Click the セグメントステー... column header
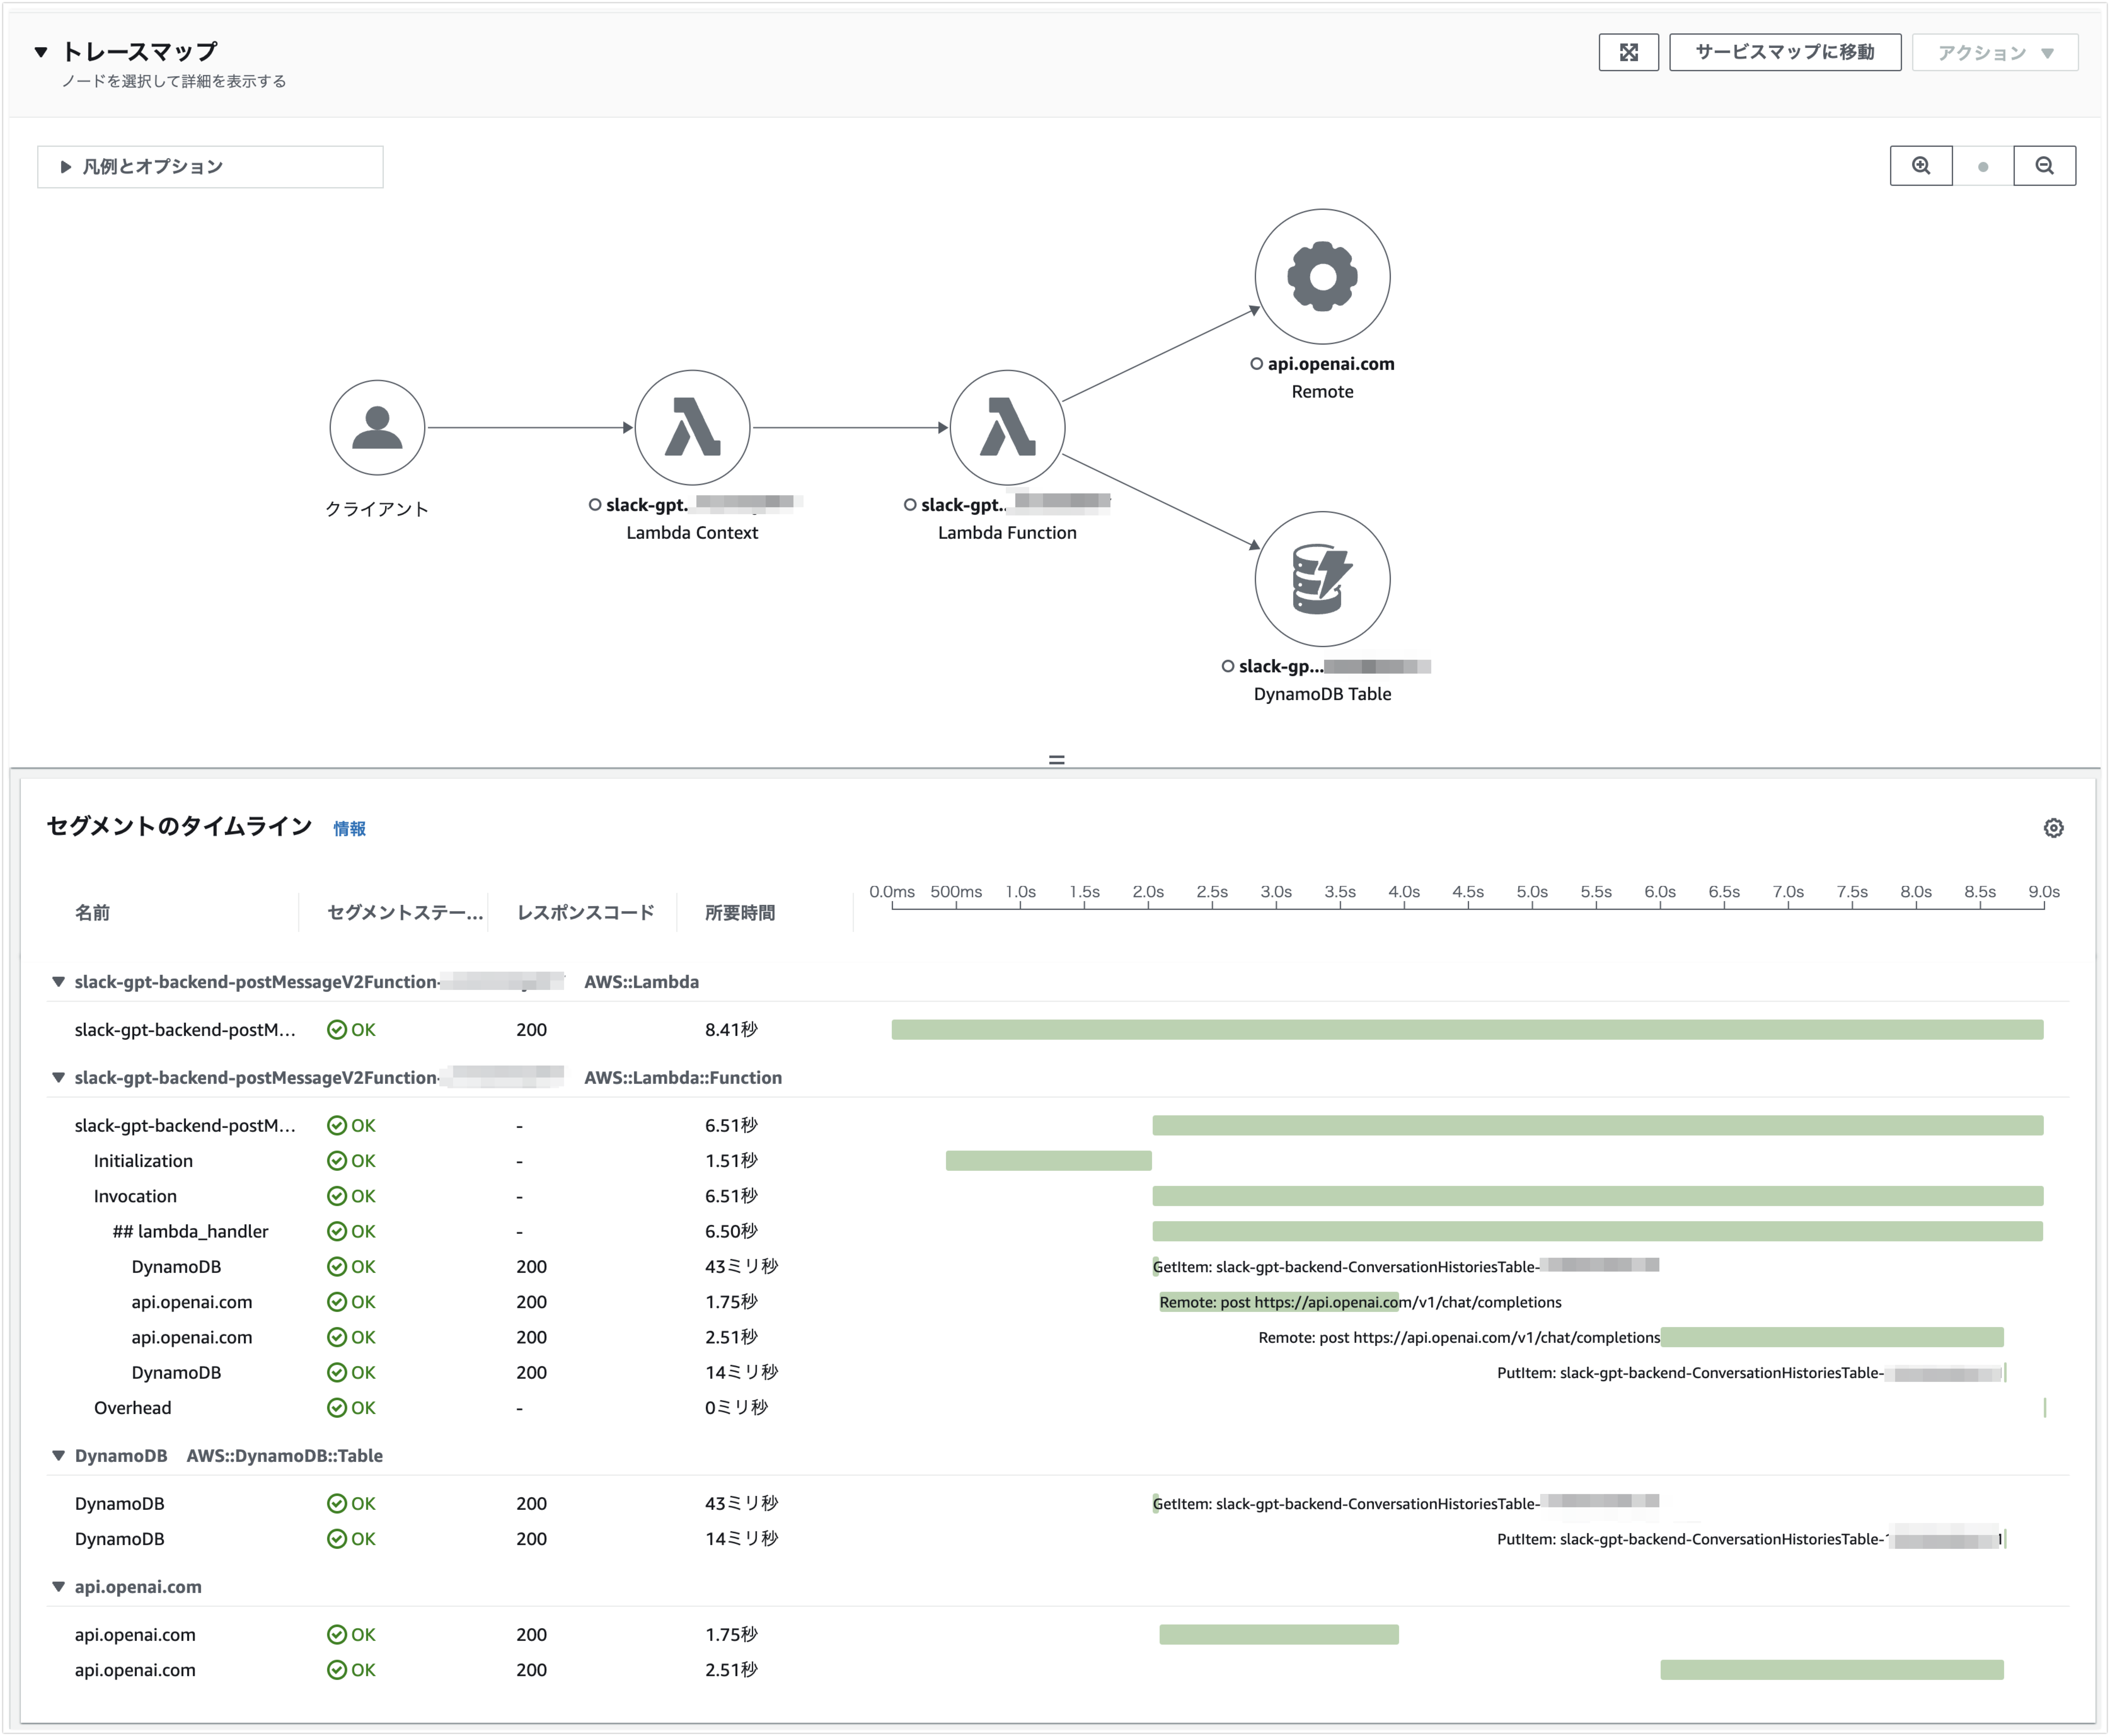Screen dimensions: 2110x1736 tap(405, 913)
